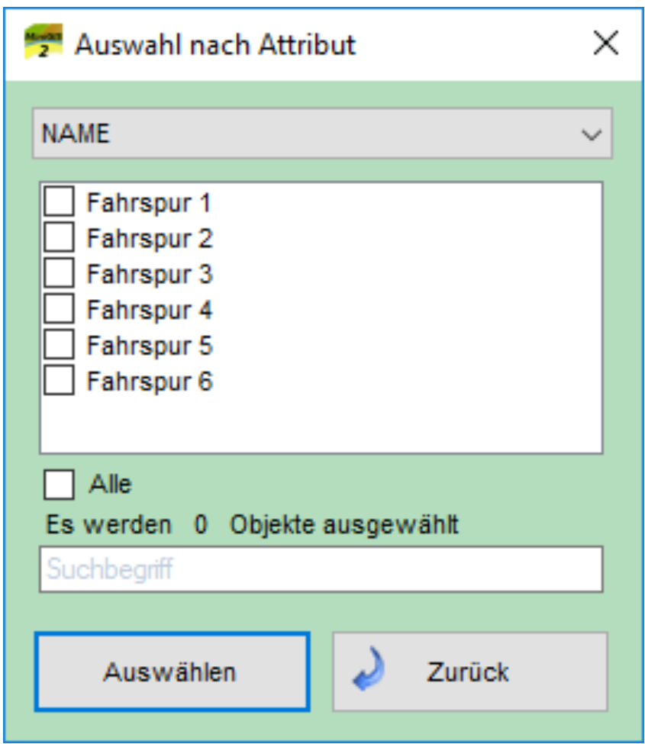The height and width of the screenshot is (744, 645).
Task: Click the Zurück button
Action: 469,672
